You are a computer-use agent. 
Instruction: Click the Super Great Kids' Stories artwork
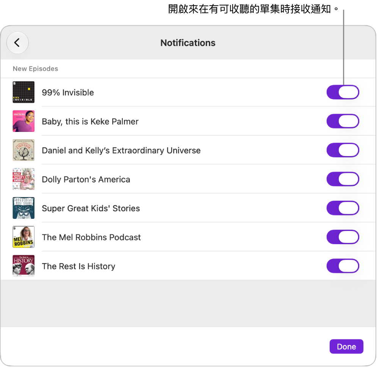coord(23,208)
